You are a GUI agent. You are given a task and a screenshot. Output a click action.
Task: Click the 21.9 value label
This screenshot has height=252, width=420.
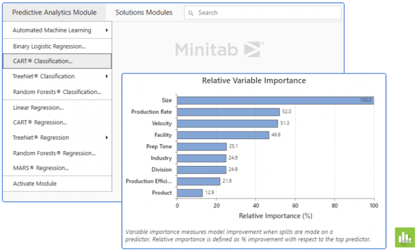[x=227, y=181]
